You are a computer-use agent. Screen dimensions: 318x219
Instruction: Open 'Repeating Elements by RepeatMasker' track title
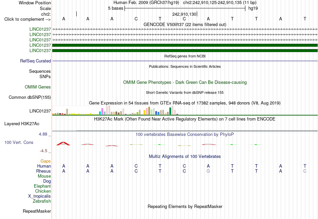coord(185,206)
